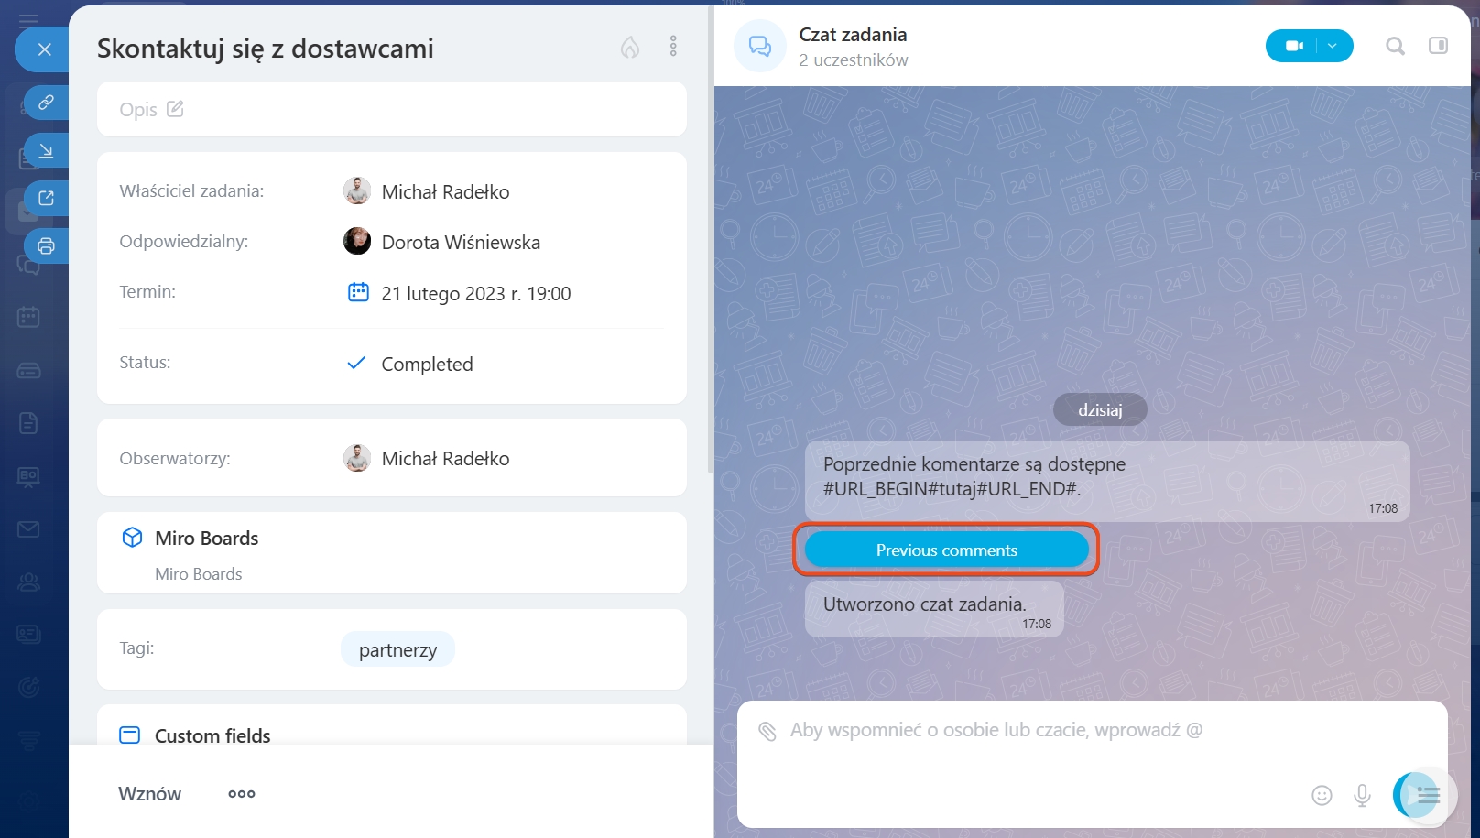The image size is (1480, 838).
Task: Open the contact card icon in the left sidebar
Action: [x=28, y=634]
